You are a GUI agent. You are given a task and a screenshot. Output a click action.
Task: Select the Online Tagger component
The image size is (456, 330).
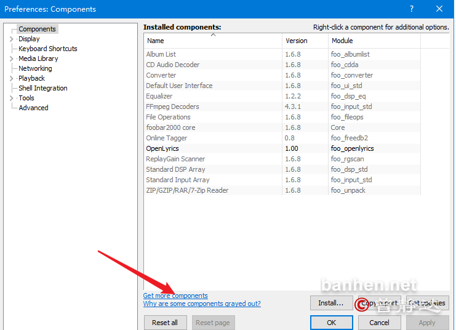(282, 138)
